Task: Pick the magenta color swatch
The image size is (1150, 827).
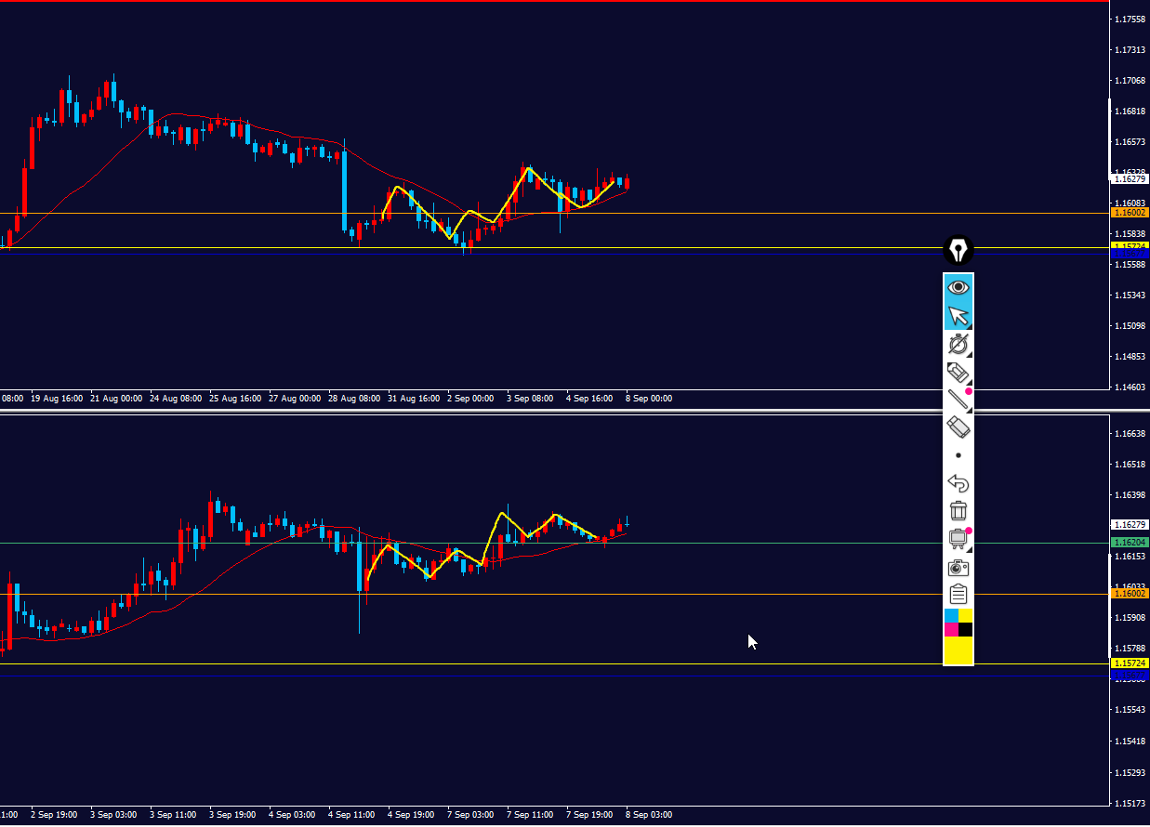Action: point(951,630)
